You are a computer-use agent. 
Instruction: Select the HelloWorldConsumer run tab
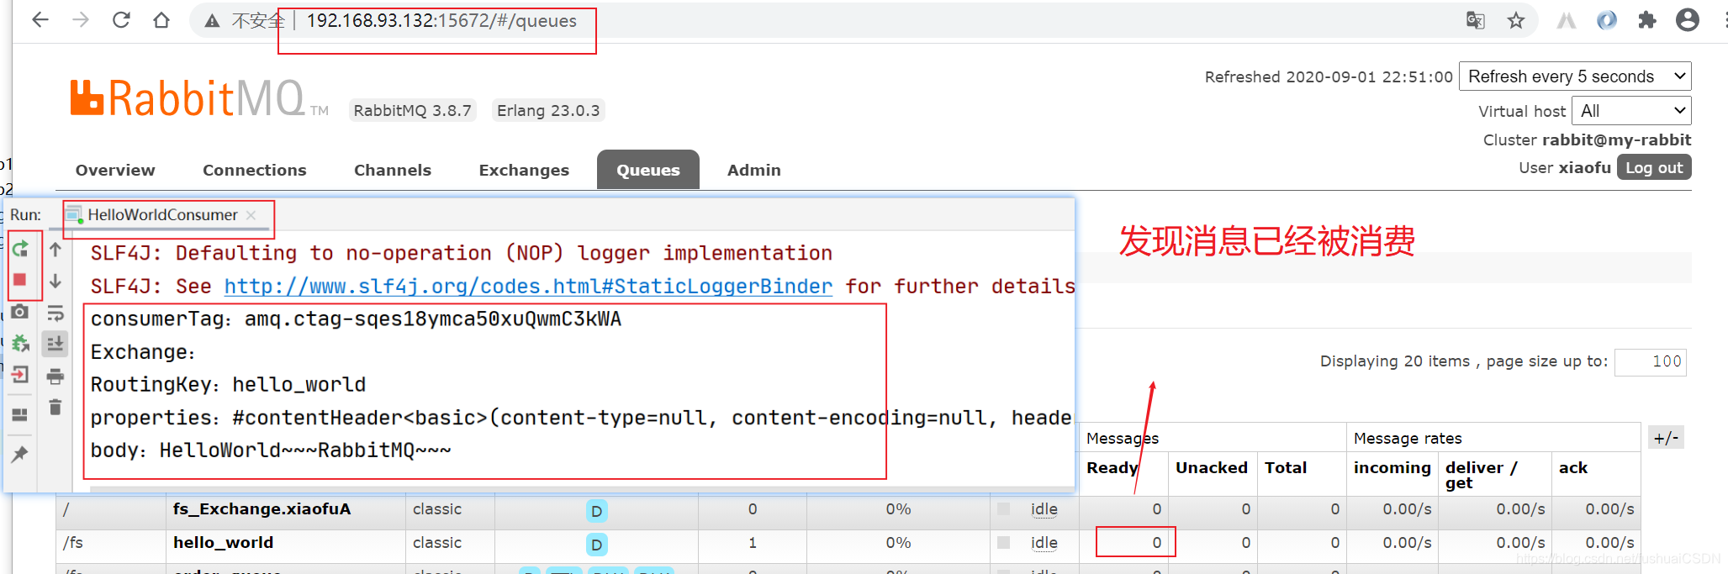point(161,215)
